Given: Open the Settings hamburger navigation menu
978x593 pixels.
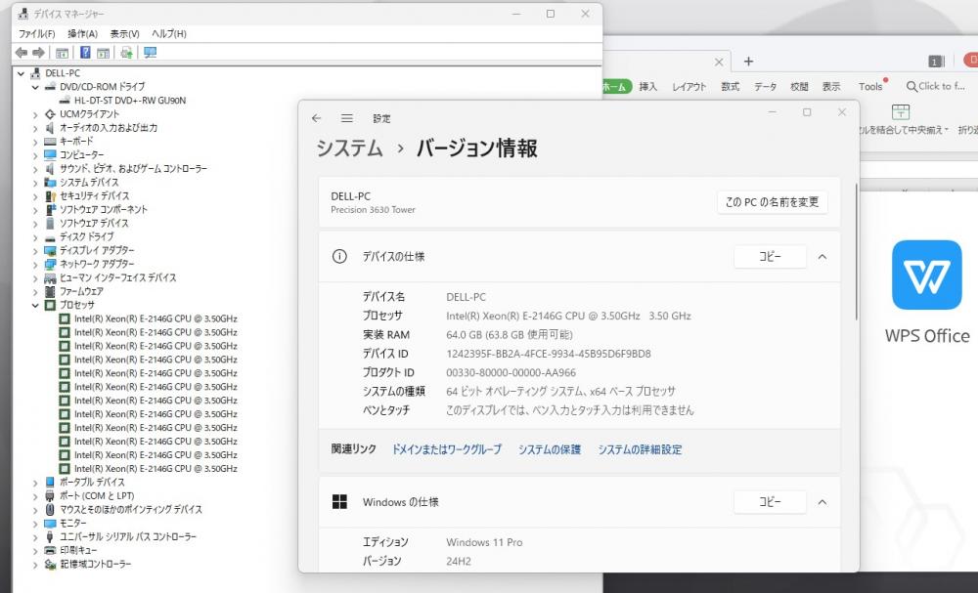Looking at the screenshot, I should point(347,118).
